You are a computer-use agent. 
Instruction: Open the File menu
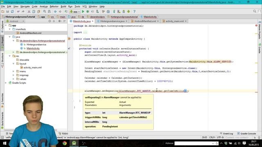[x=3, y=7]
